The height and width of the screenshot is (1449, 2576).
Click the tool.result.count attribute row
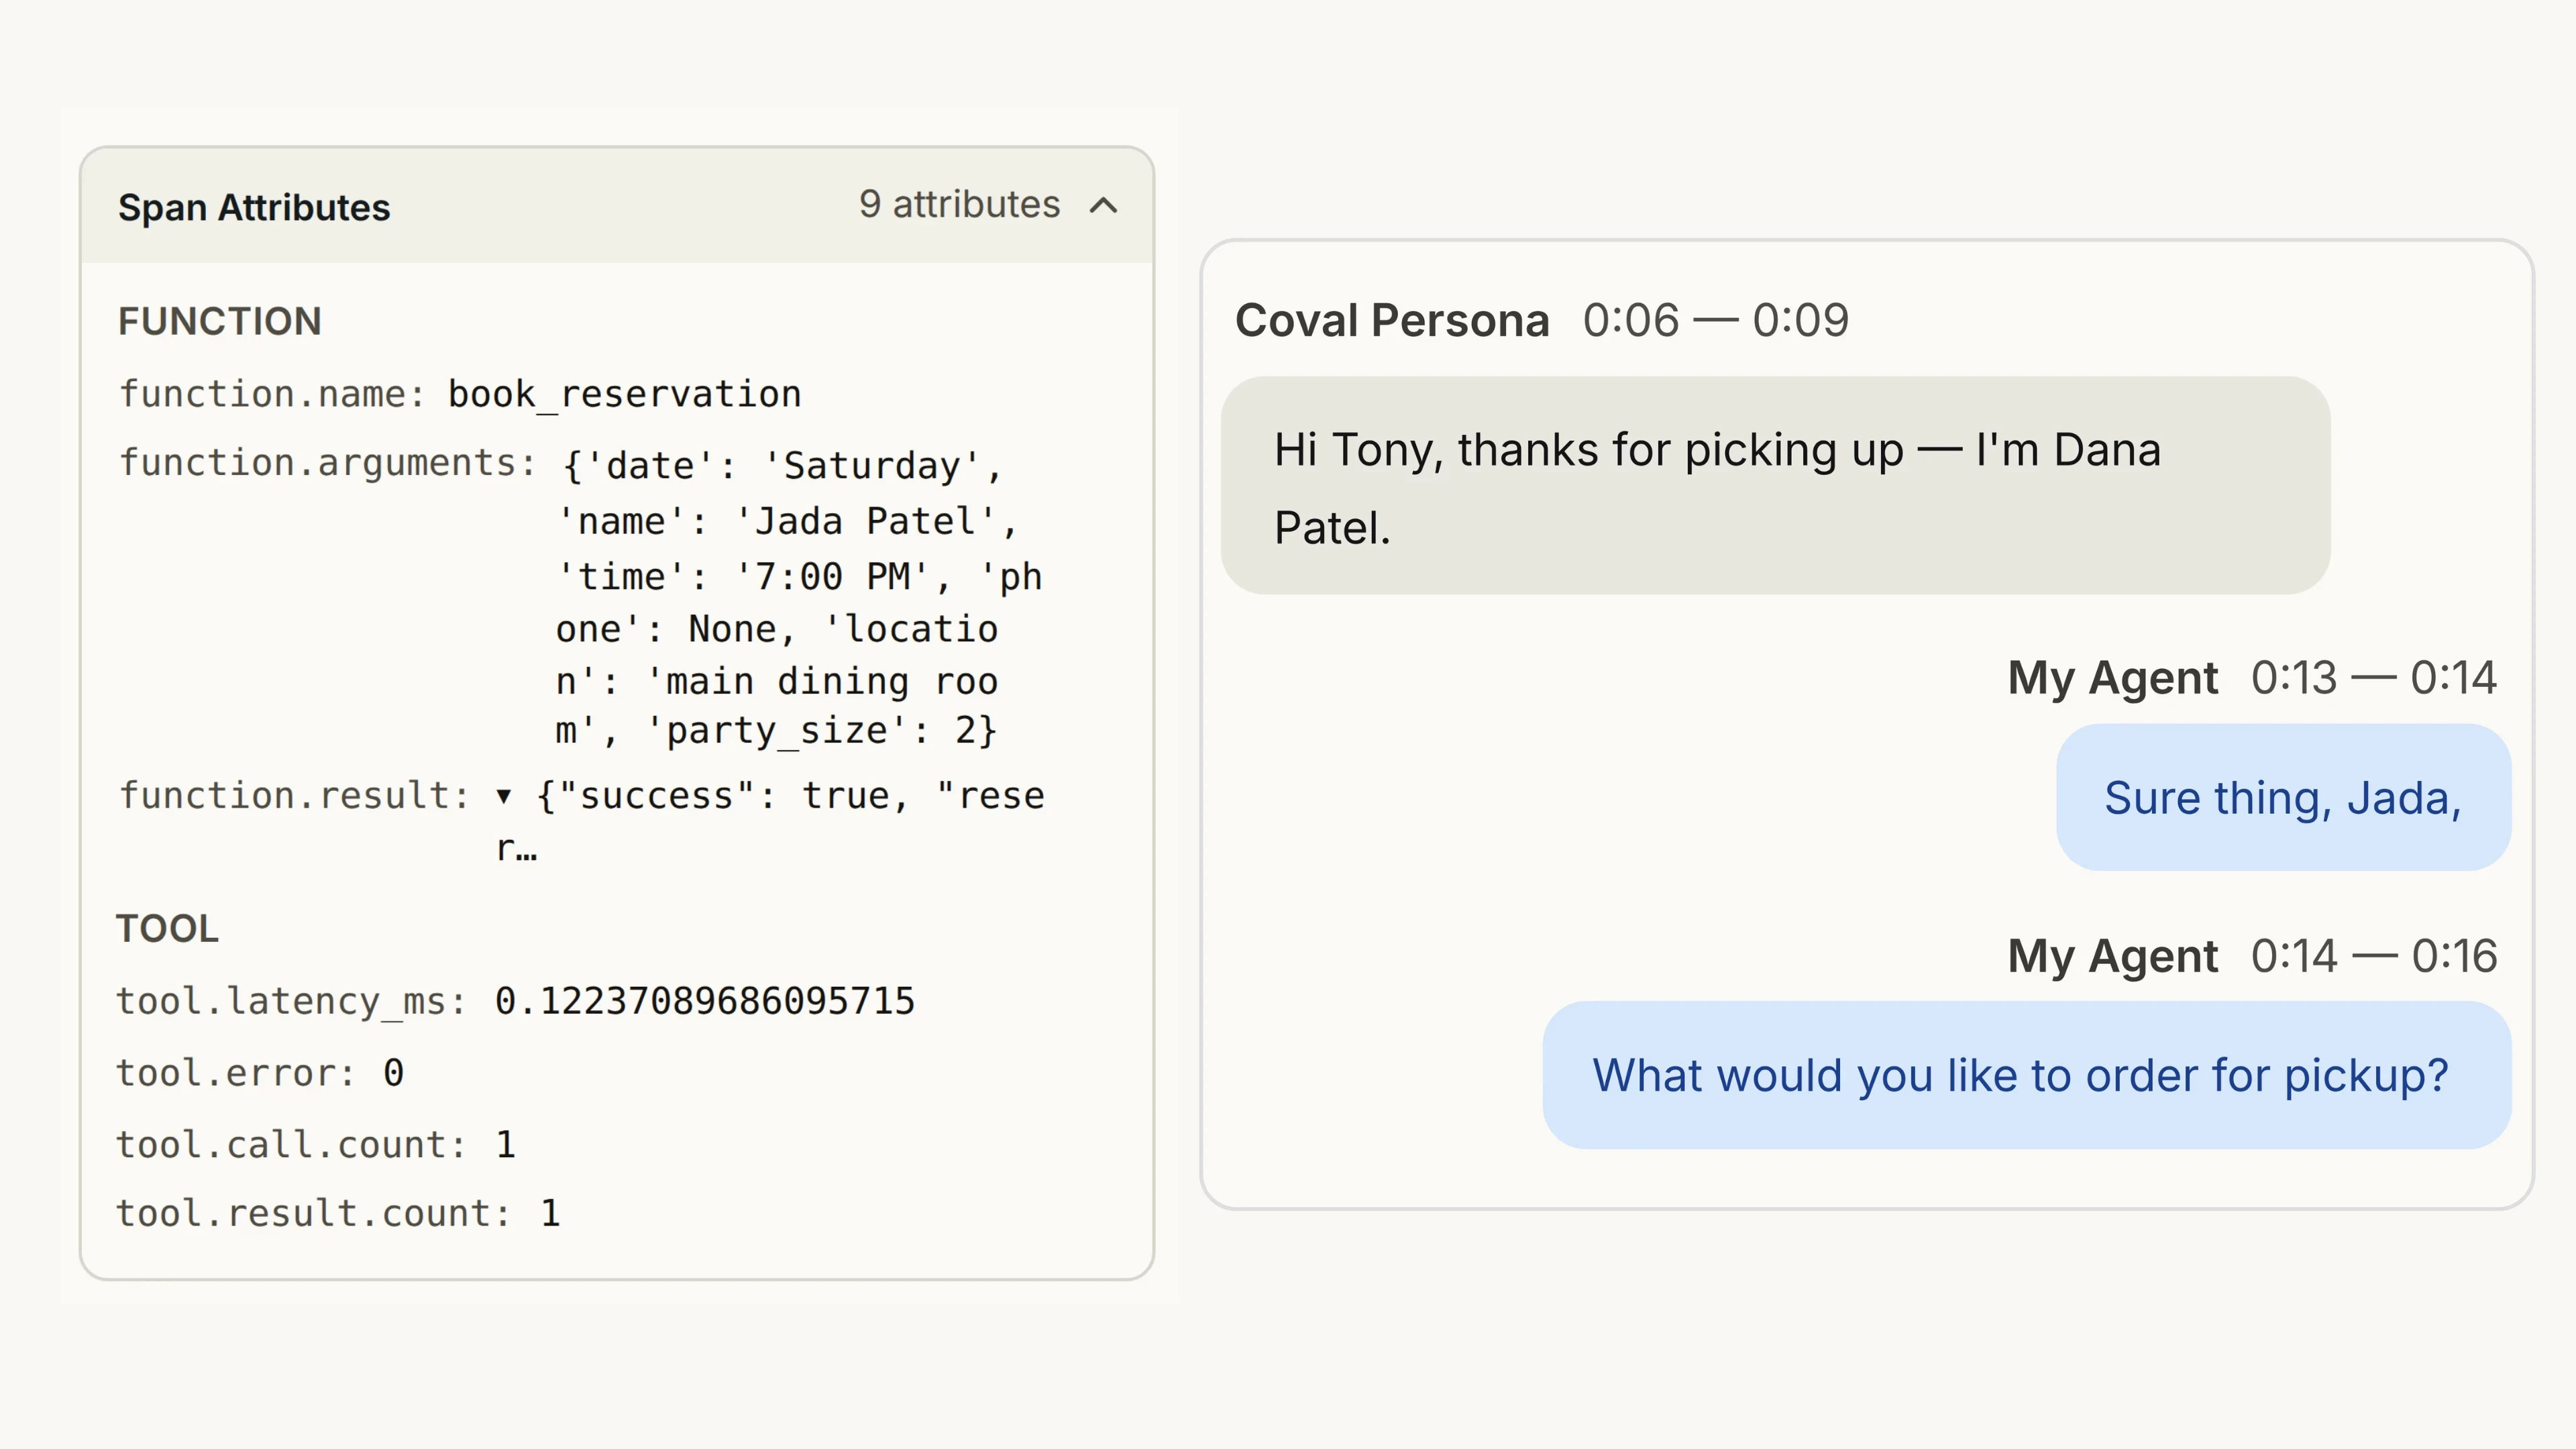[338, 1213]
